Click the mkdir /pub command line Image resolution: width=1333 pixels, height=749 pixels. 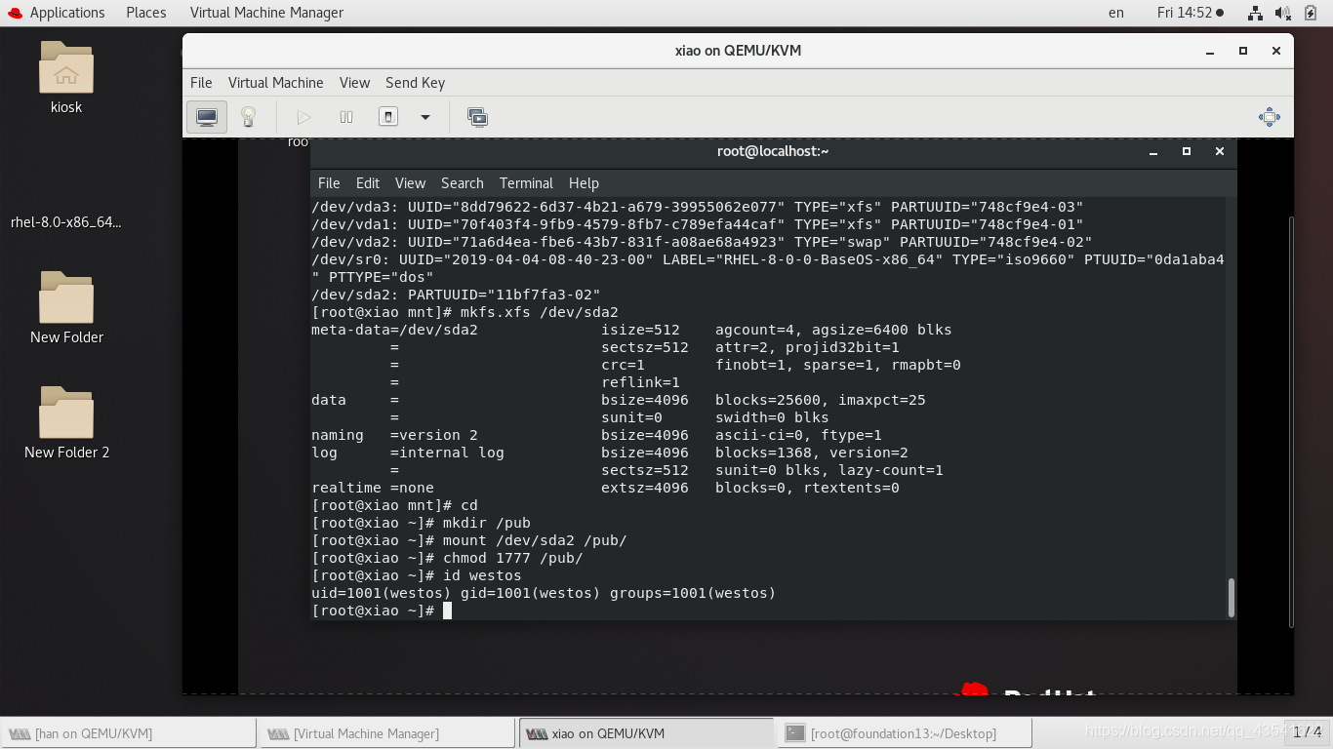coord(421,523)
